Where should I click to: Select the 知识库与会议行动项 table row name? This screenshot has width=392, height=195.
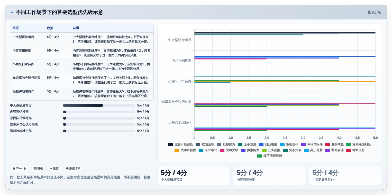[26, 78]
